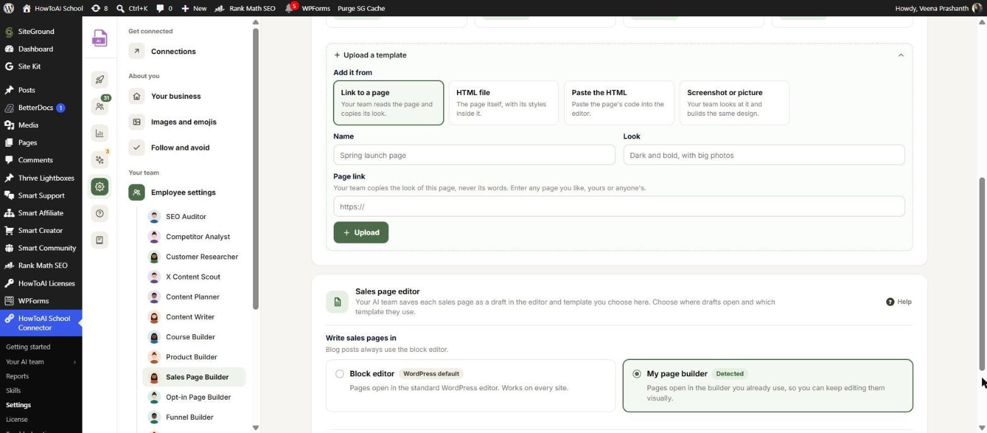Expand the Your AI team submenu arrow

(74, 363)
